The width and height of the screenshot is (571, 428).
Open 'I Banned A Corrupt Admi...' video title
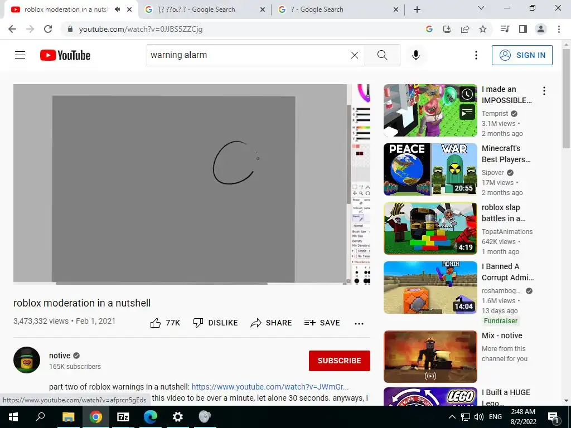[x=507, y=272]
